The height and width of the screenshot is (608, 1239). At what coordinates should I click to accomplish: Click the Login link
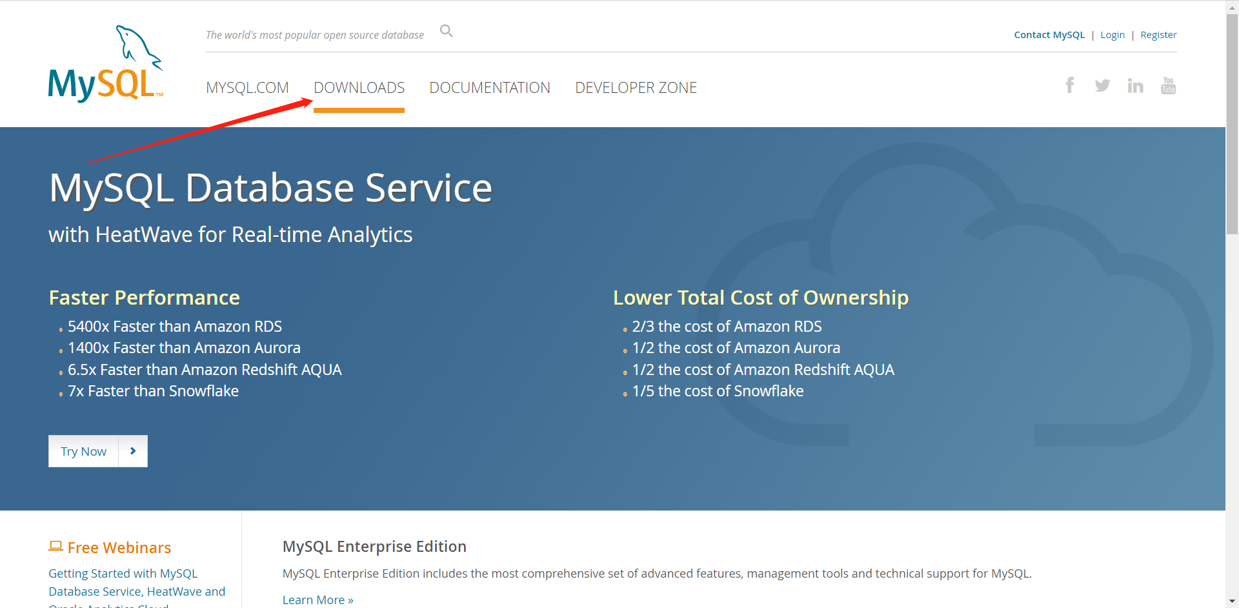[1113, 35]
